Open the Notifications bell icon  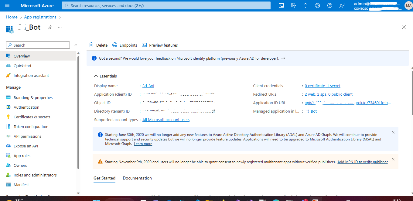tap(305, 5)
